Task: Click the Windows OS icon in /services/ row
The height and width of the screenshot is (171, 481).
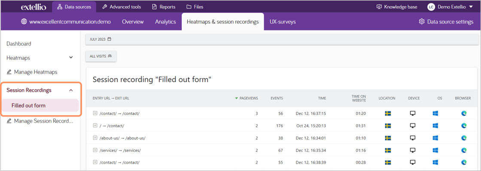Action: (435, 150)
